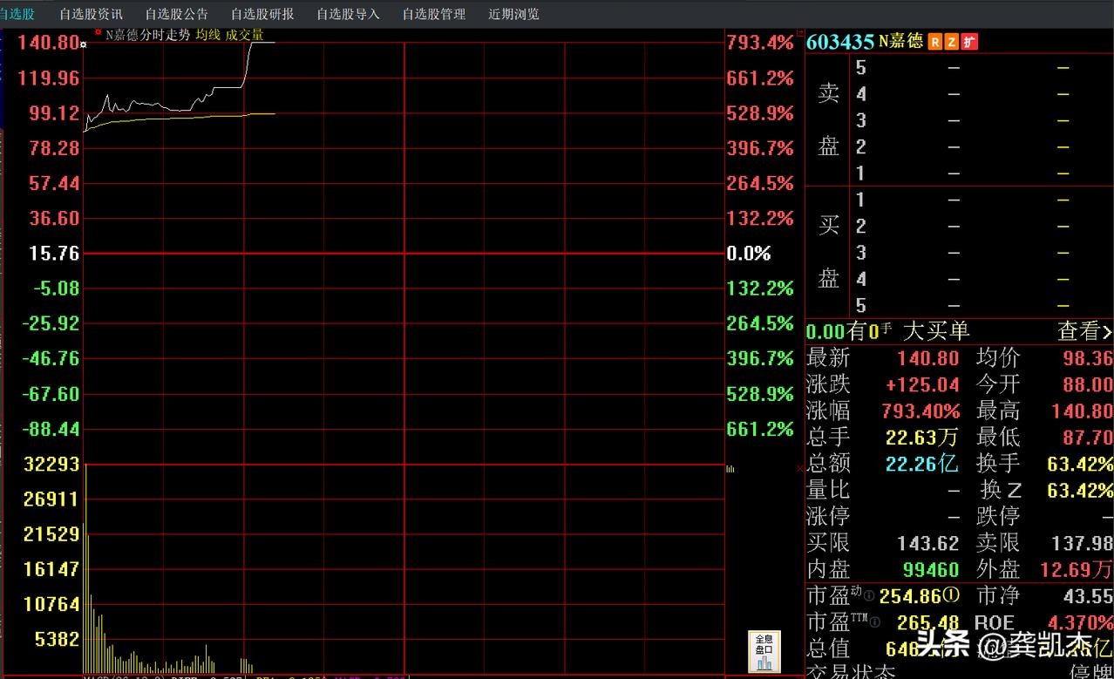
Task: Click the 总额 value 22.26亿
Action: [922, 464]
